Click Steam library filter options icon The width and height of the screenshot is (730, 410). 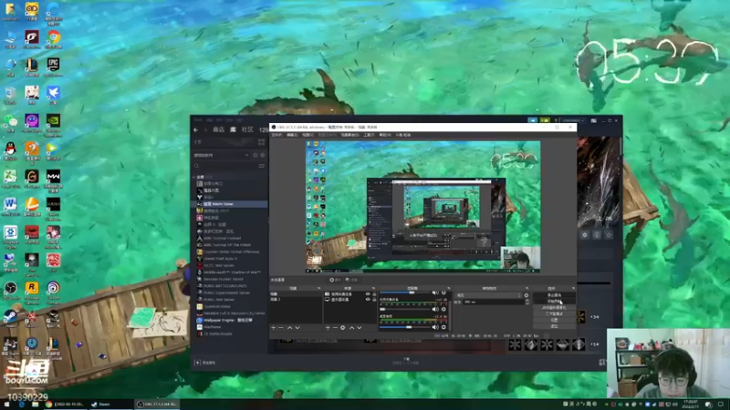pos(262,166)
